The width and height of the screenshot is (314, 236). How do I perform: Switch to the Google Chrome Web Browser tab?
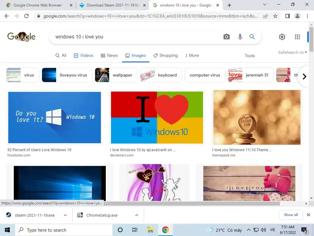(37, 5)
